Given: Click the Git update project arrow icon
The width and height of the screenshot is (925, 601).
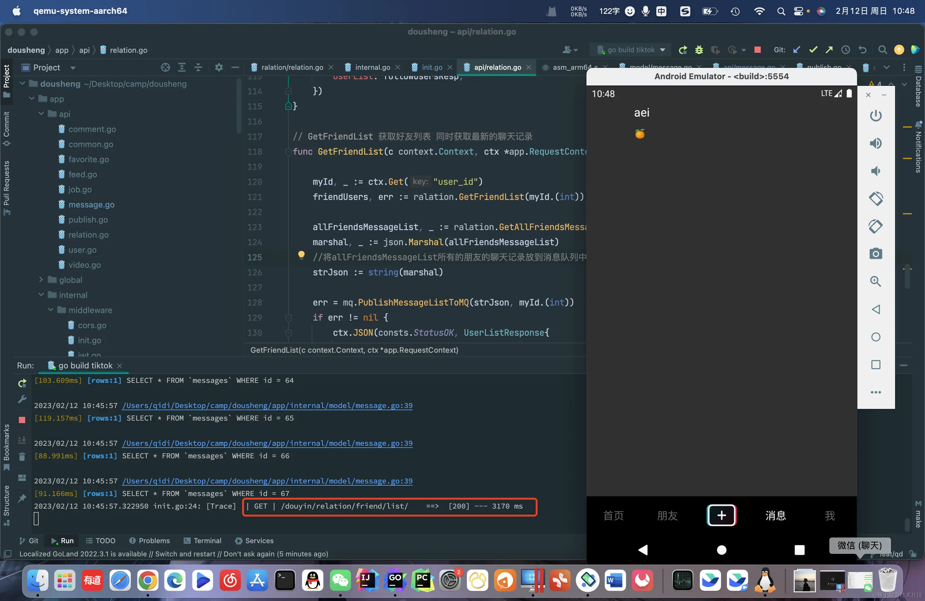Looking at the screenshot, I should click(796, 50).
